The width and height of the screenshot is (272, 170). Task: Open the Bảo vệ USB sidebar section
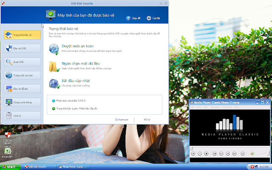(23, 48)
